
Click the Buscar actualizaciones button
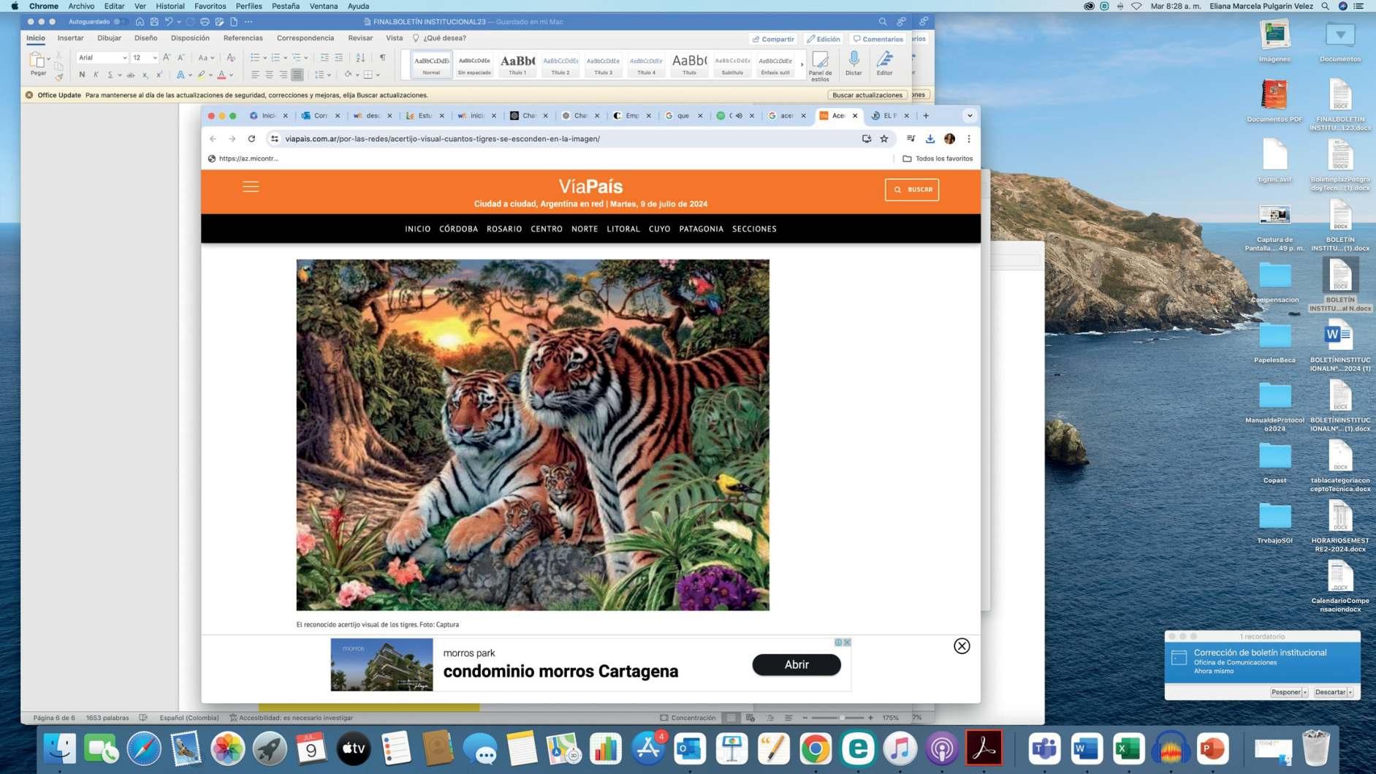coord(867,95)
